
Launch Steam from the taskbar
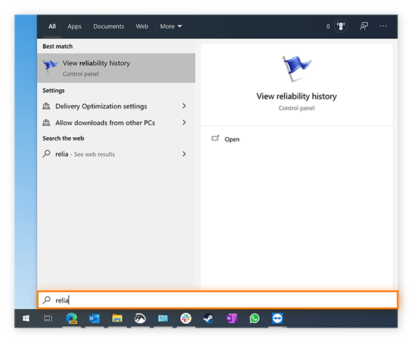(x=209, y=319)
